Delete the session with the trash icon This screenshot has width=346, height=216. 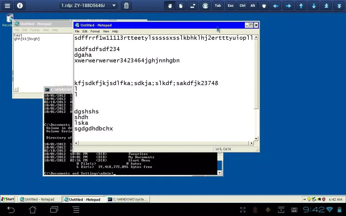click(126, 5)
